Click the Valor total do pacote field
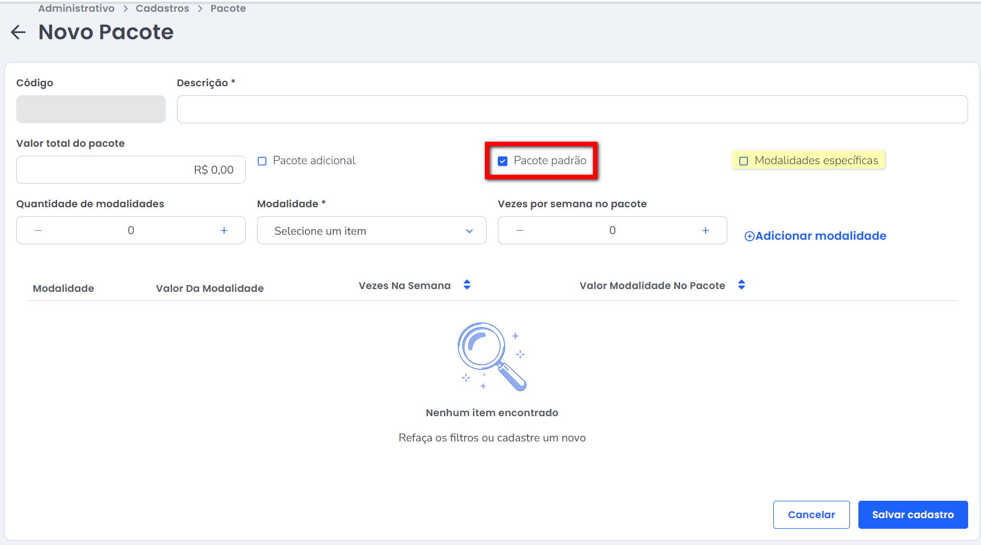Screen dimensions: 981x545 pyautogui.click(x=131, y=170)
